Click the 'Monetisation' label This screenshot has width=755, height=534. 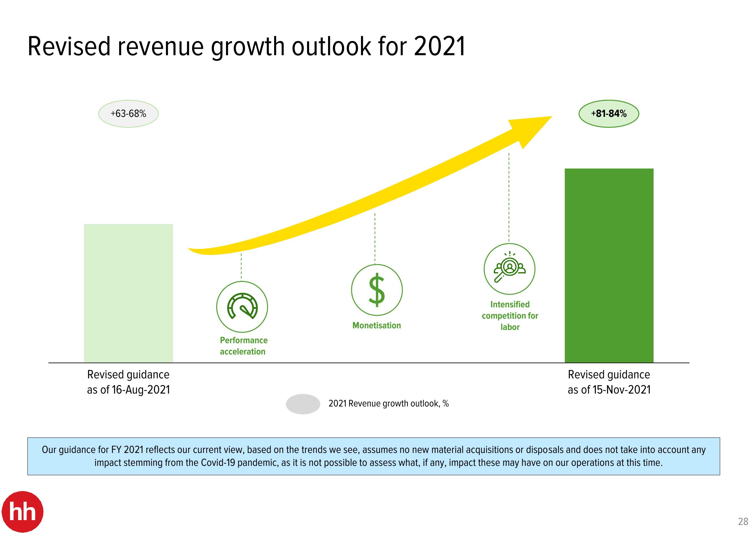(377, 325)
